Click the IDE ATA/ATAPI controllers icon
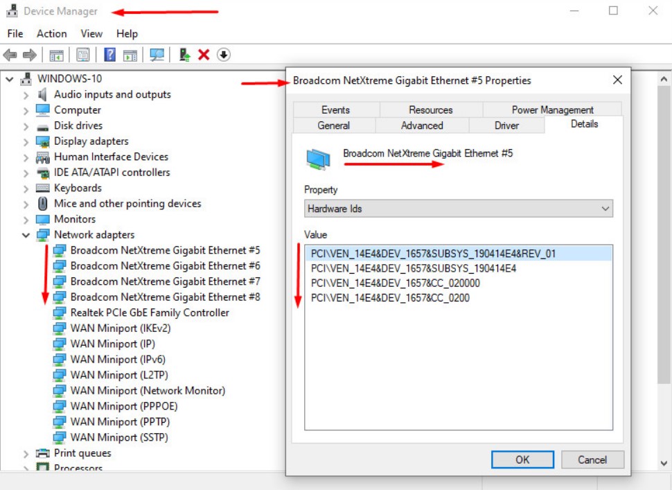The image size is (672, 490). 43,173
